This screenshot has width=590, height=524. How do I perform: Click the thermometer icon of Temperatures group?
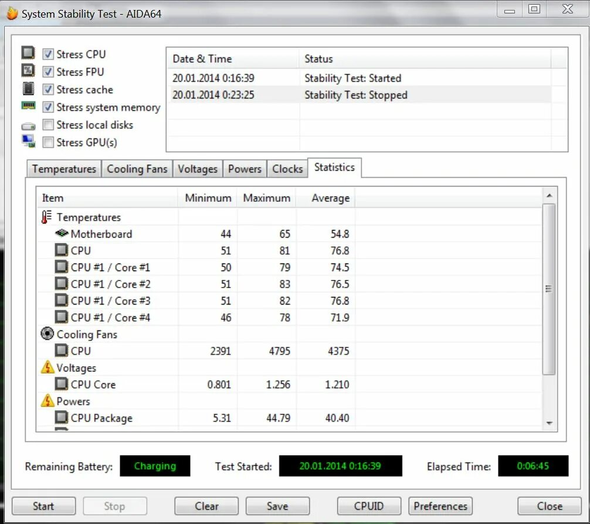(46, 217)
